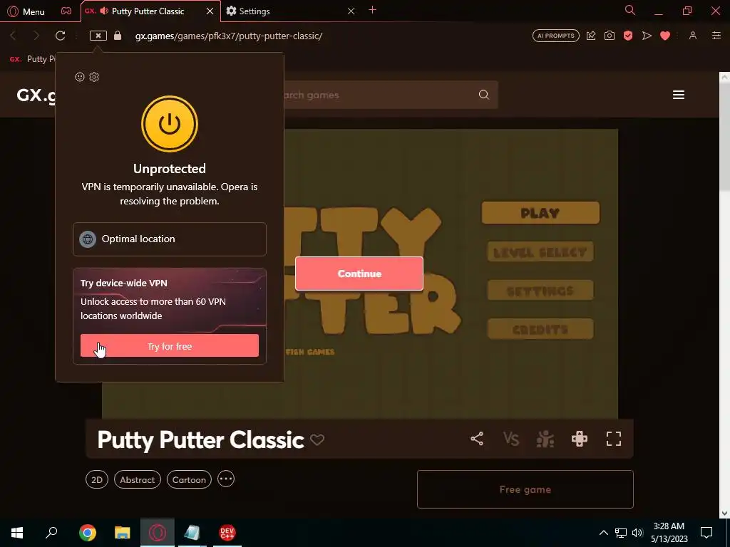
Task: Reload the page
Action: click(60, 36)
